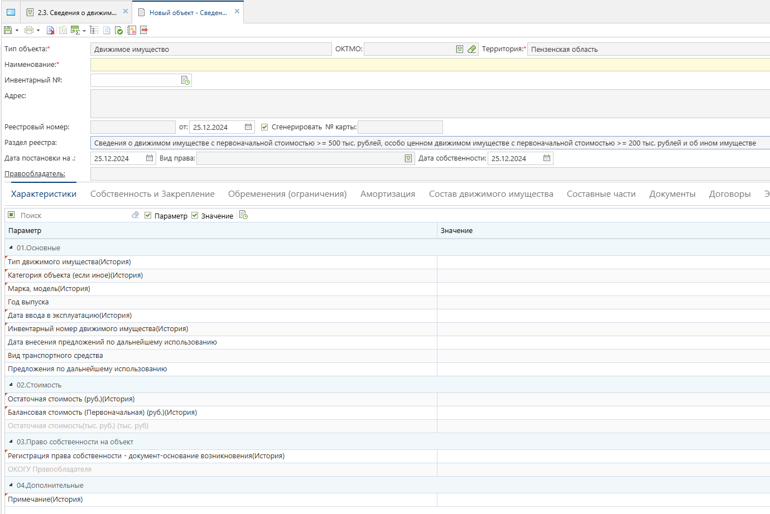
Task: Select the 'Дата ввода в эксплуатацию(История)' row
Action: (x=387, y=316)
